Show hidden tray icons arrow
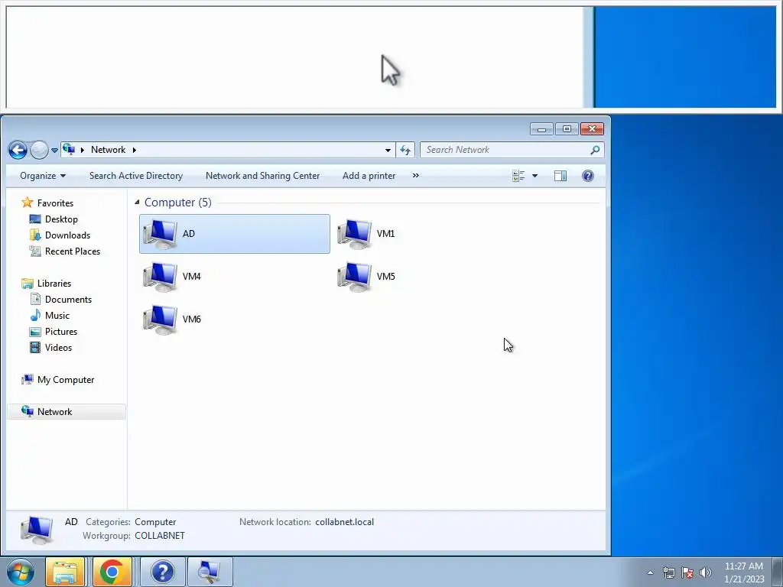Screen dimensions: 783x587 coord(650,572)
